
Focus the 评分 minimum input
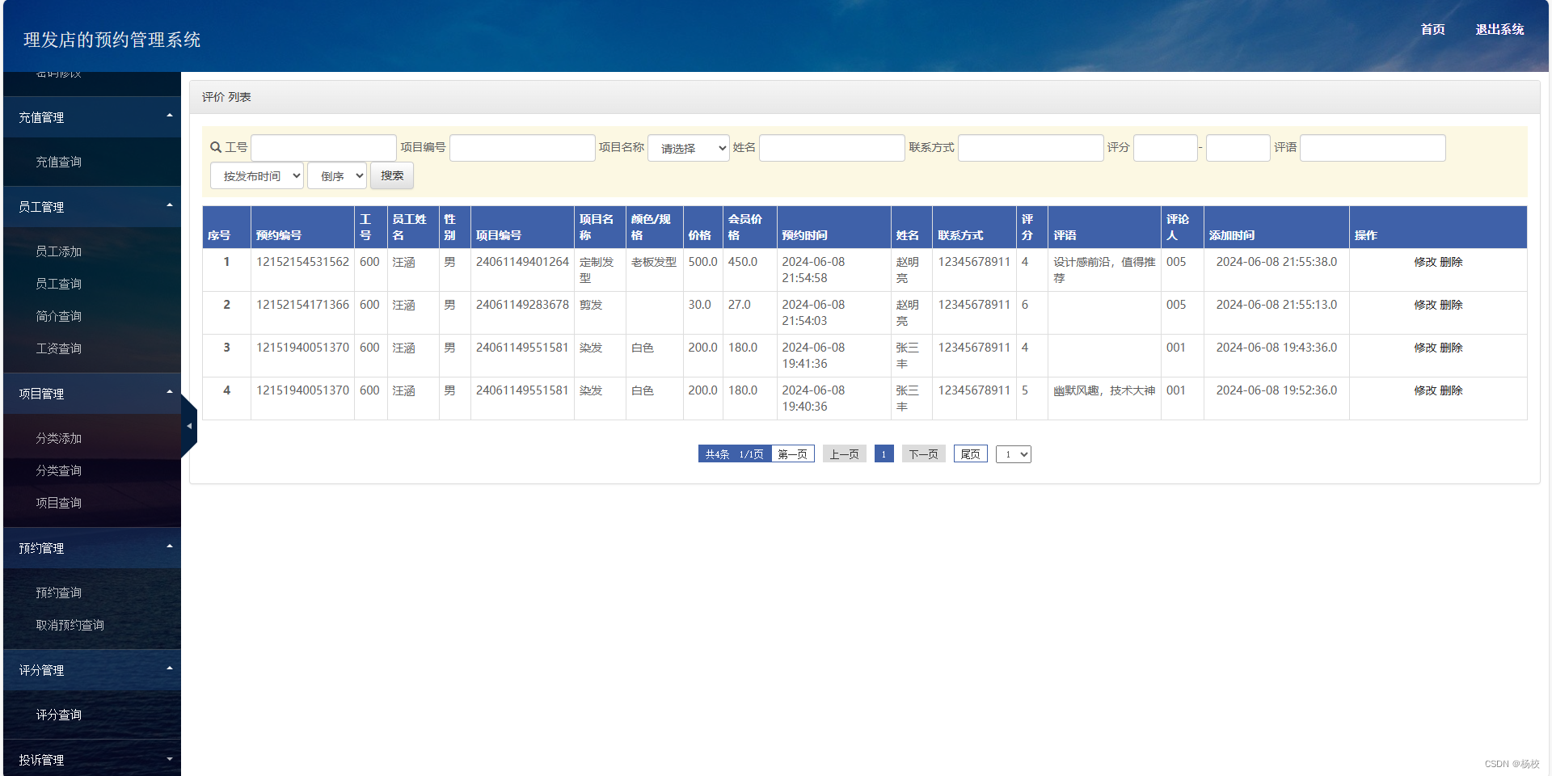point(1166,148)
